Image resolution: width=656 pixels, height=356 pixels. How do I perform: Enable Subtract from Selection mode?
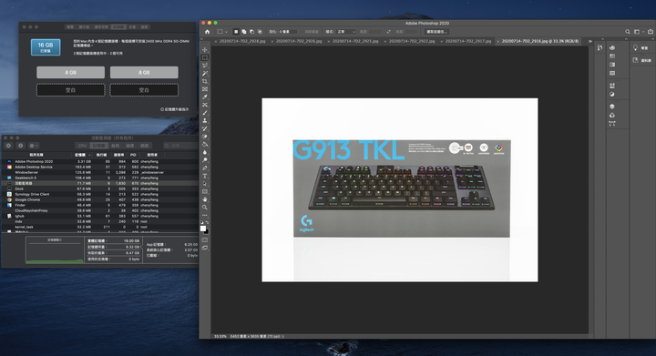coord(251,32)
